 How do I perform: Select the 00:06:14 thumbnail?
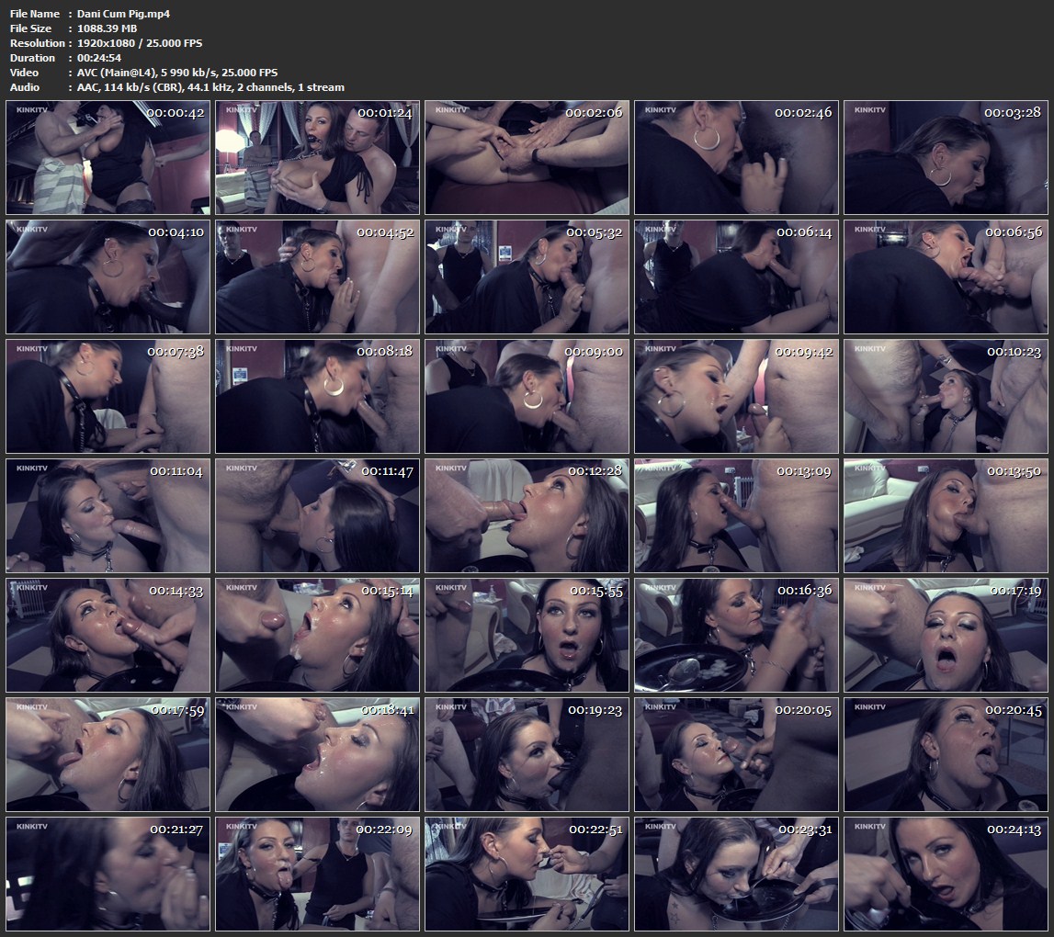tap(736, 277)
